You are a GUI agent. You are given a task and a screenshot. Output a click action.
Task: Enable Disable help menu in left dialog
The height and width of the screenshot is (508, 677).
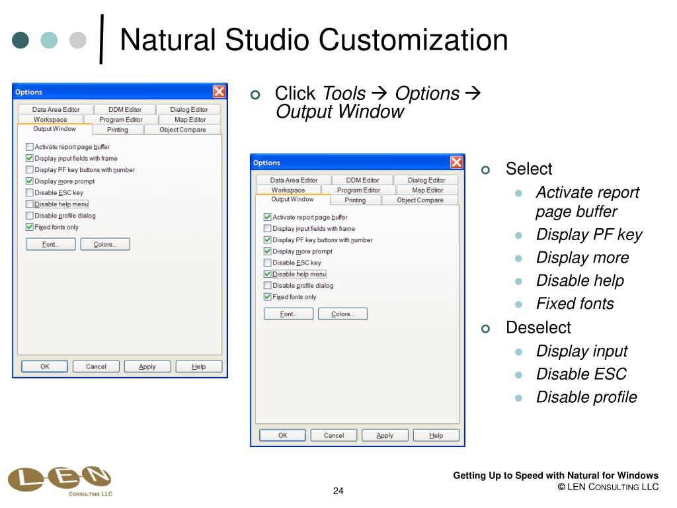29,204
